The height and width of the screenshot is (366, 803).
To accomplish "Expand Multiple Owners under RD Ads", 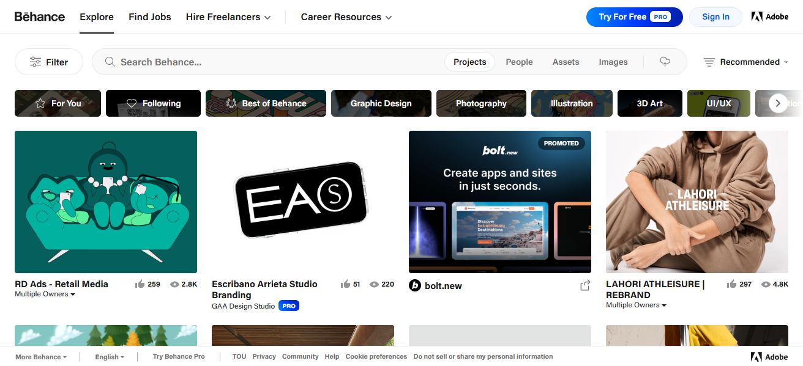I will (x=45, y=295).
